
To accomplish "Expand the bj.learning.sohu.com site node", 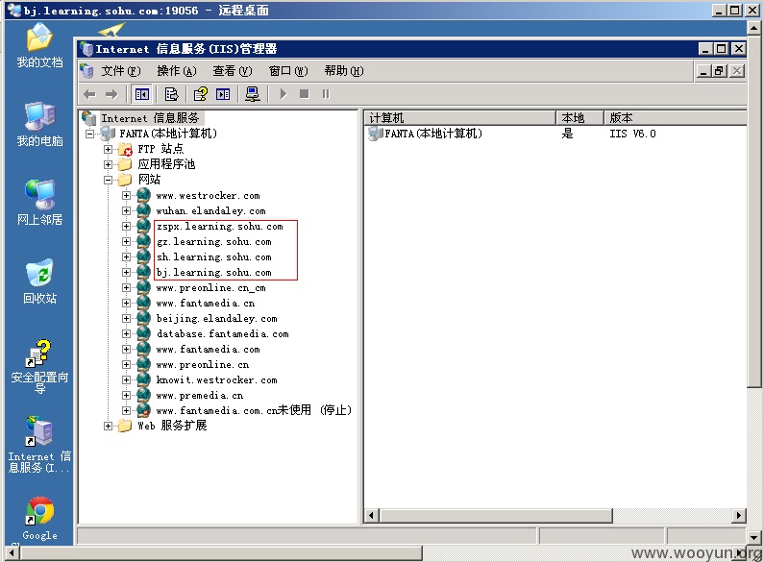I will click(x=126, y=272).
